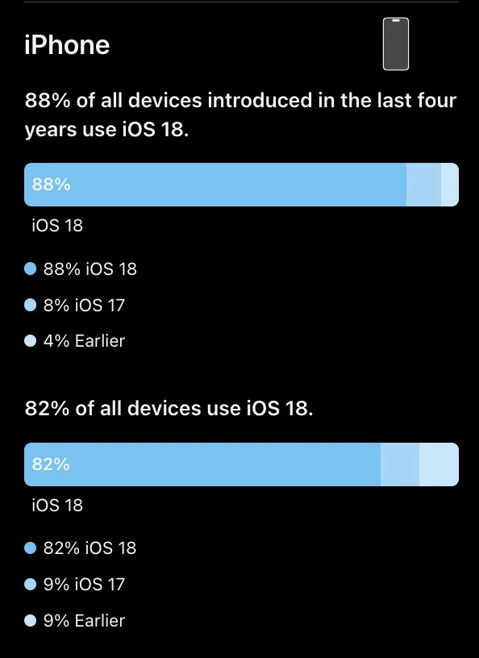This screenshot has height=658, width=479.
Task: Click the pale dot beside 9% Earlier
Action: tap(30, 621)
